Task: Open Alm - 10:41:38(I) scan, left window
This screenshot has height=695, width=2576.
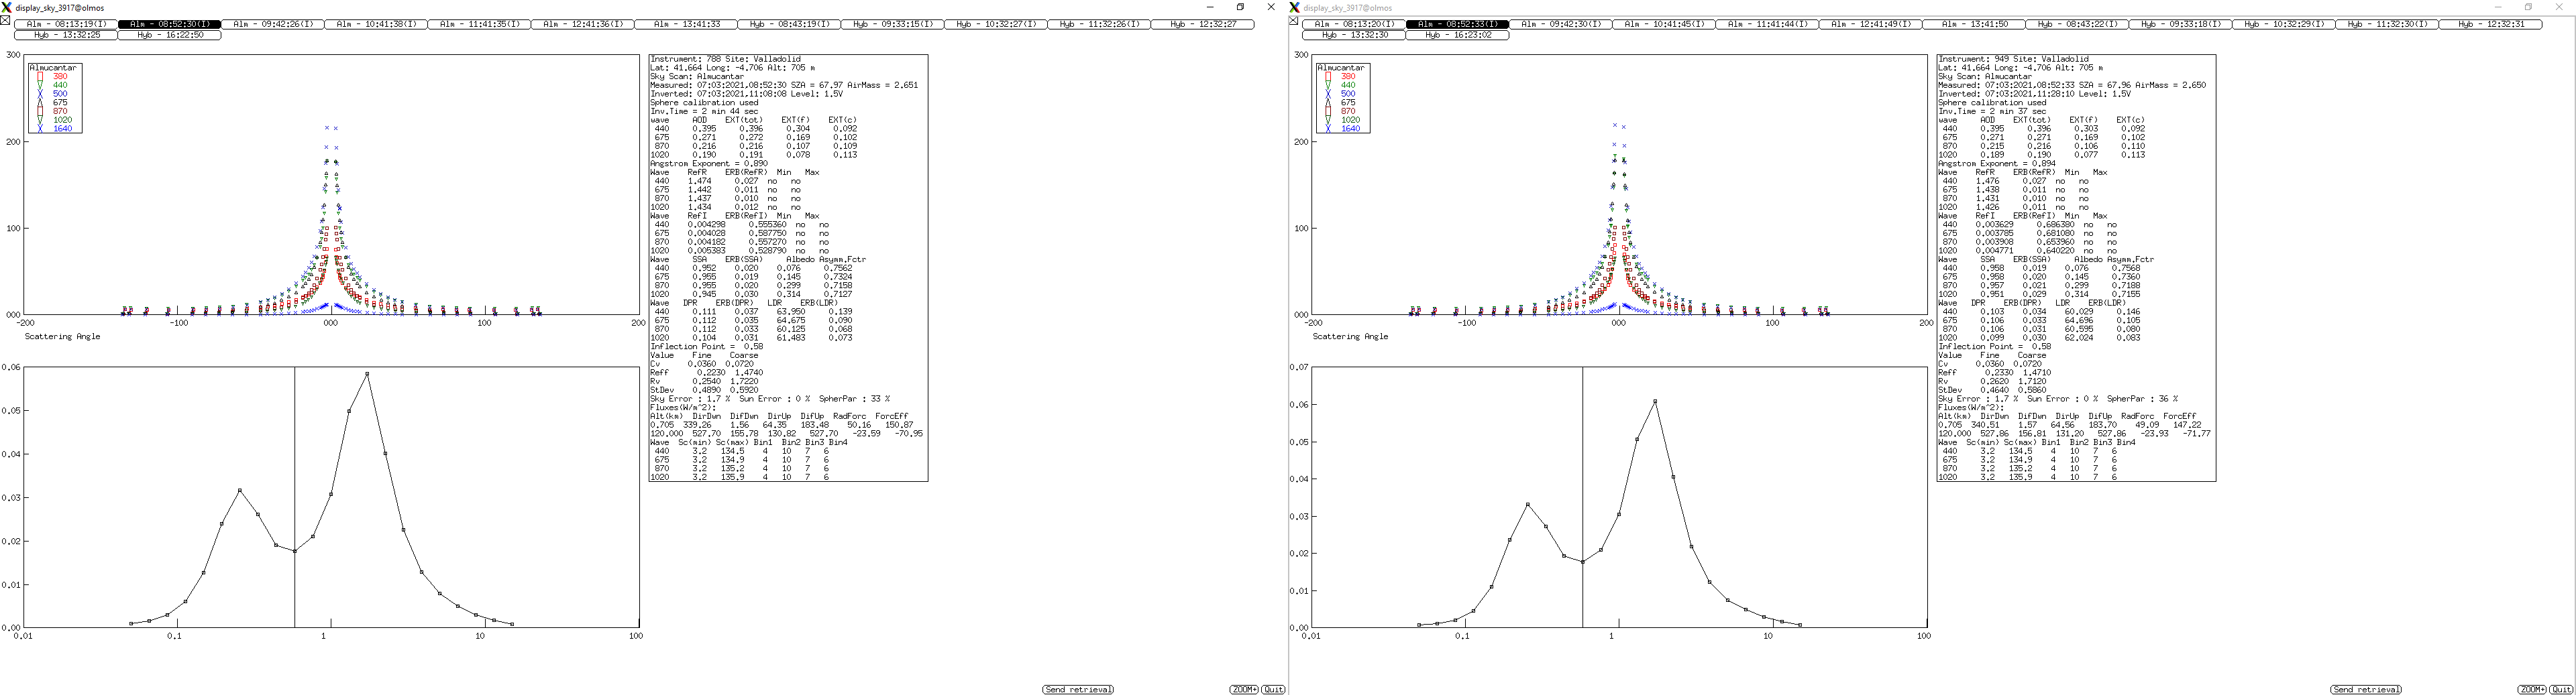Action: coord(376,24)
